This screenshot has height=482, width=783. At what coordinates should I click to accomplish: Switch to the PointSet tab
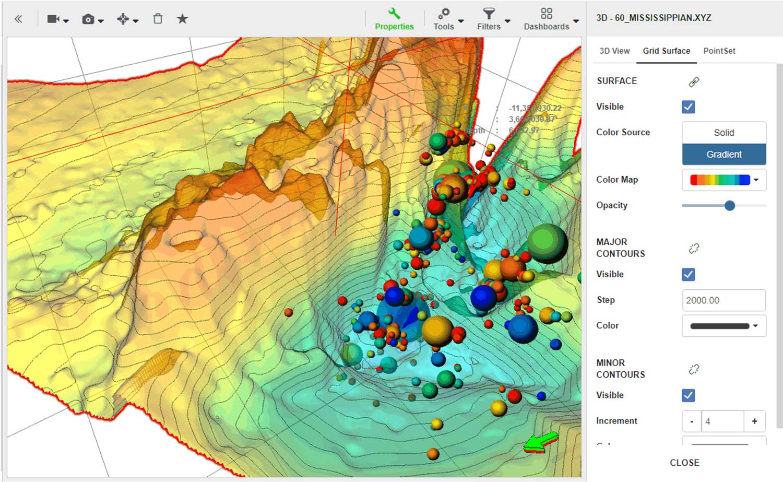pyautogui.click(x=719, y=51)
